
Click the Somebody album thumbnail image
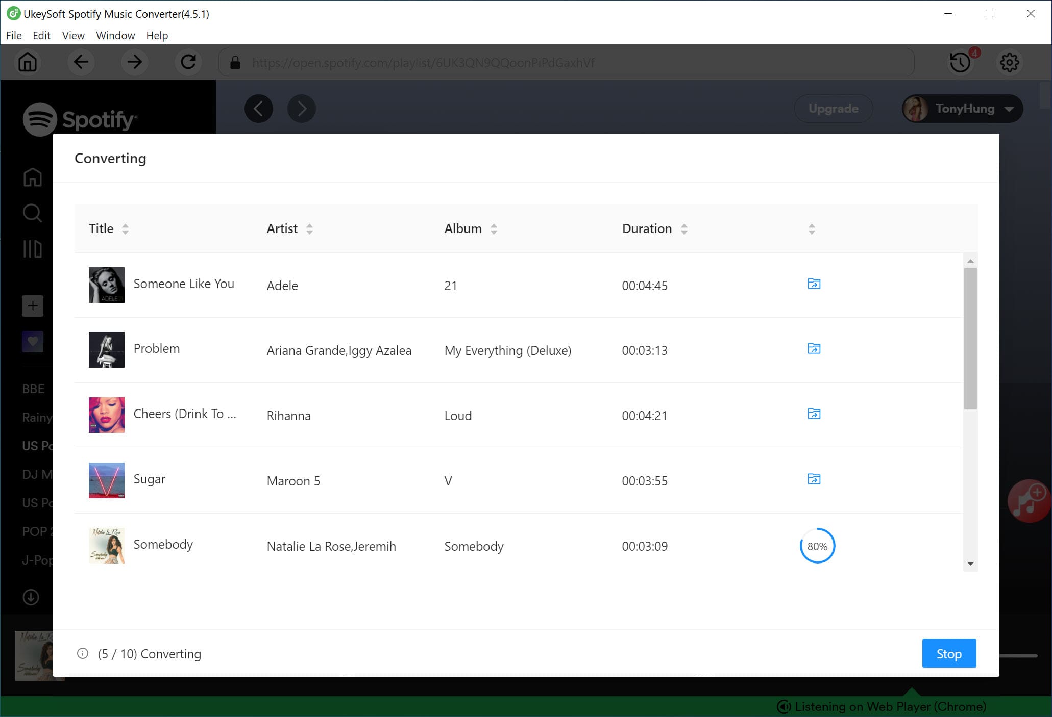[x=106, y=545]
